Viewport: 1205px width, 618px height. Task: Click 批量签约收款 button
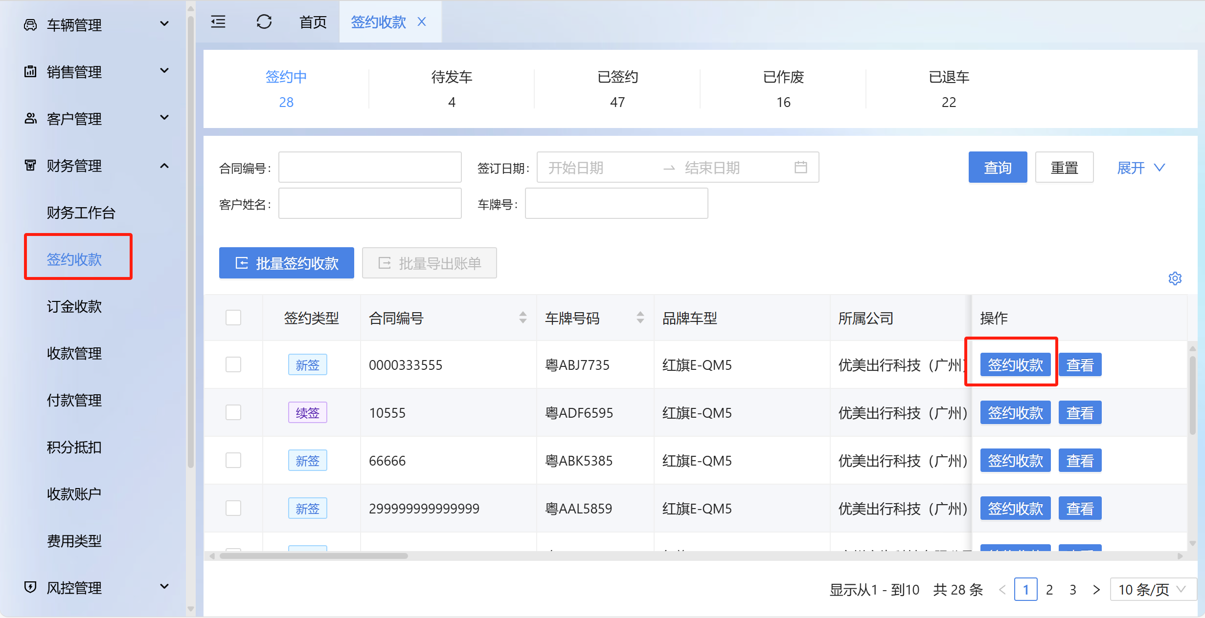pyautogui.click(x=286, y=263)
